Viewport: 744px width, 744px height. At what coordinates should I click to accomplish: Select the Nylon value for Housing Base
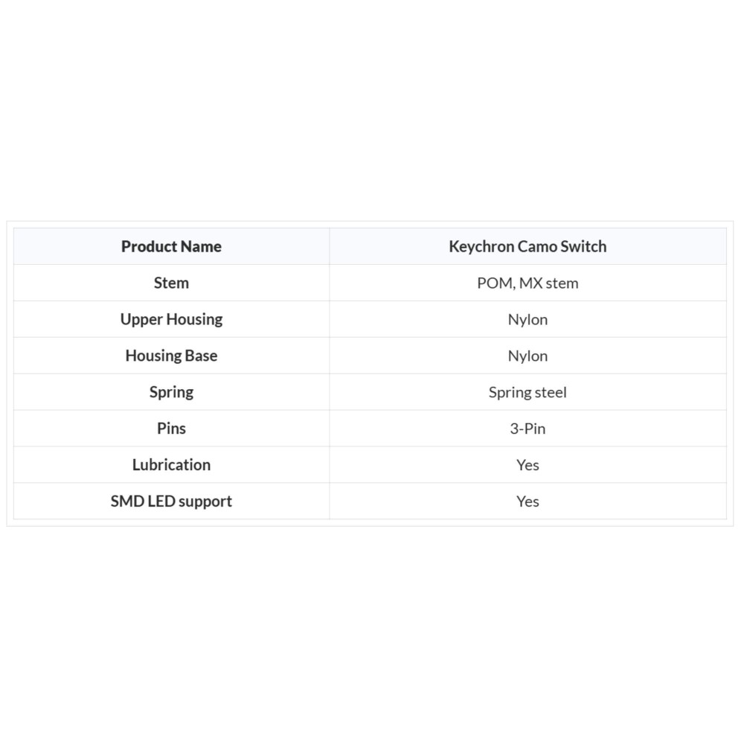point(527,356)
